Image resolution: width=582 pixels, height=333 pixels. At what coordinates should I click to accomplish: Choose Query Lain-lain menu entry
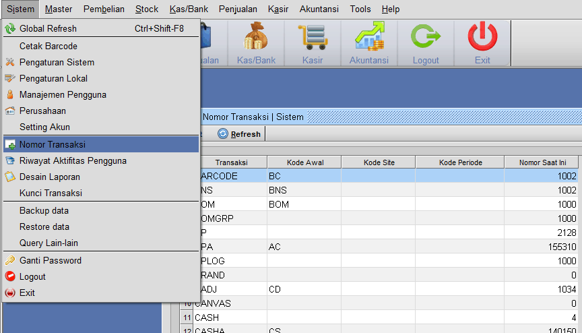point(101,243)
